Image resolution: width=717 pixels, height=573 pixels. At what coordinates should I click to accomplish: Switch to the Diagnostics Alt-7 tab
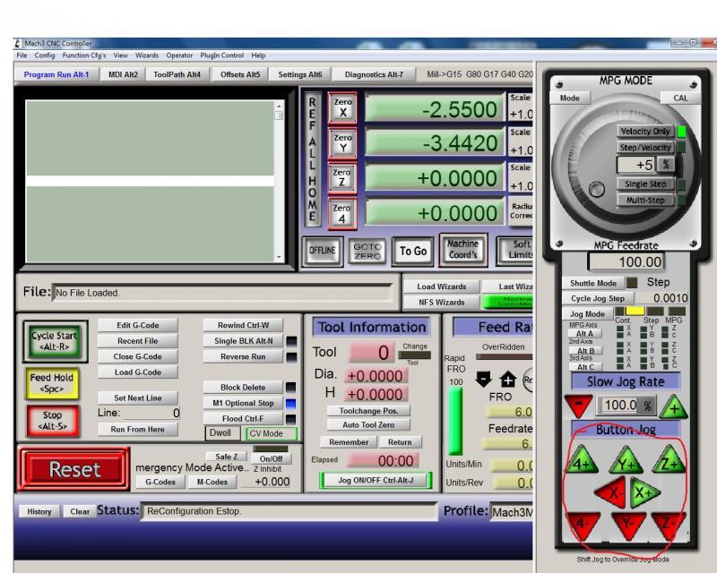coord(374,75)
